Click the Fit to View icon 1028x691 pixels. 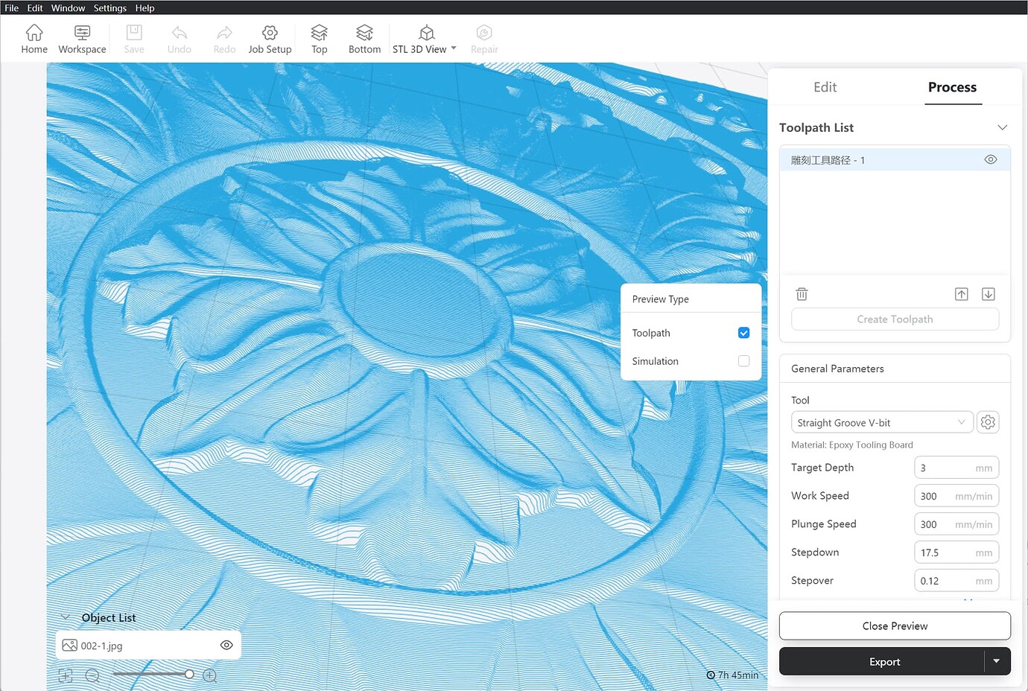[65, 675]
